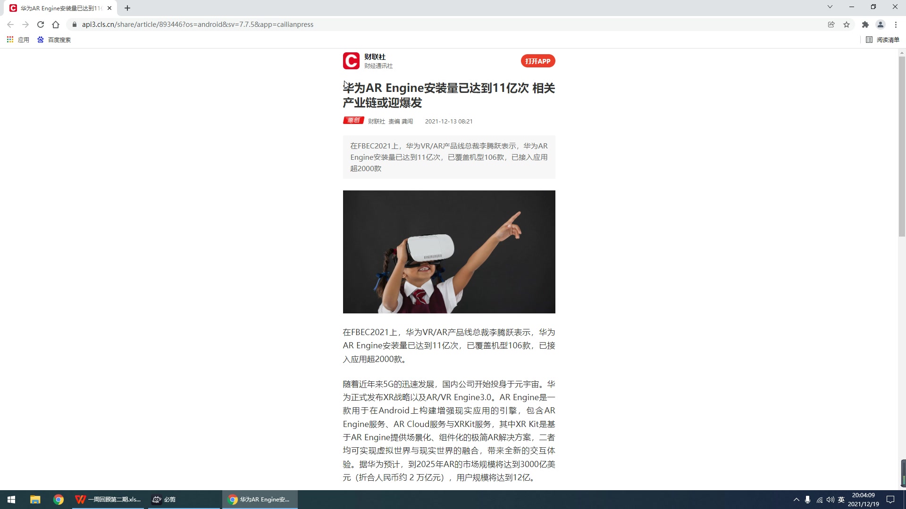Open the VR headset girl image
The image size is (906, 509).
[449, 252]
